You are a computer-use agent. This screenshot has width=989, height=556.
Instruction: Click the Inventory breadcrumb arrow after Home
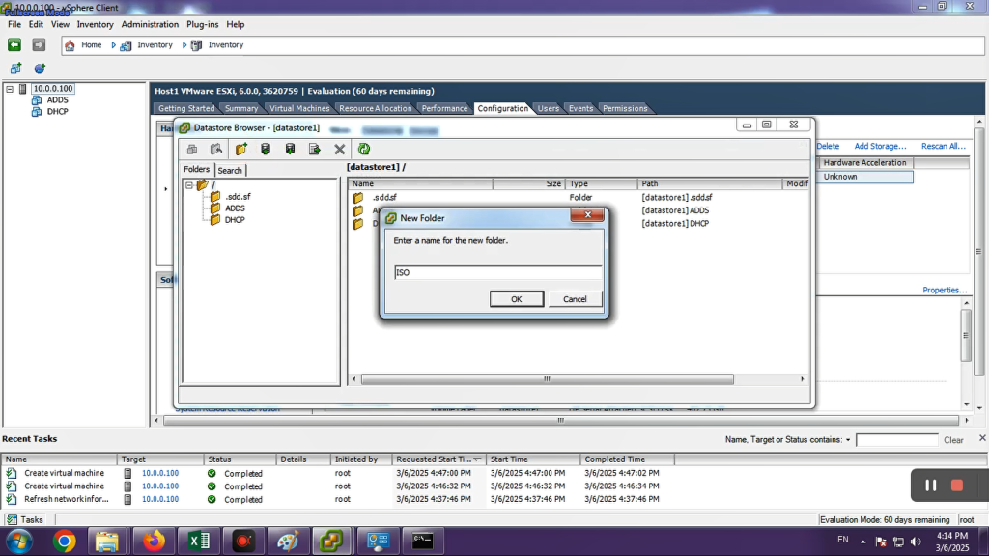pyautogui.click(x=114, y=45)
